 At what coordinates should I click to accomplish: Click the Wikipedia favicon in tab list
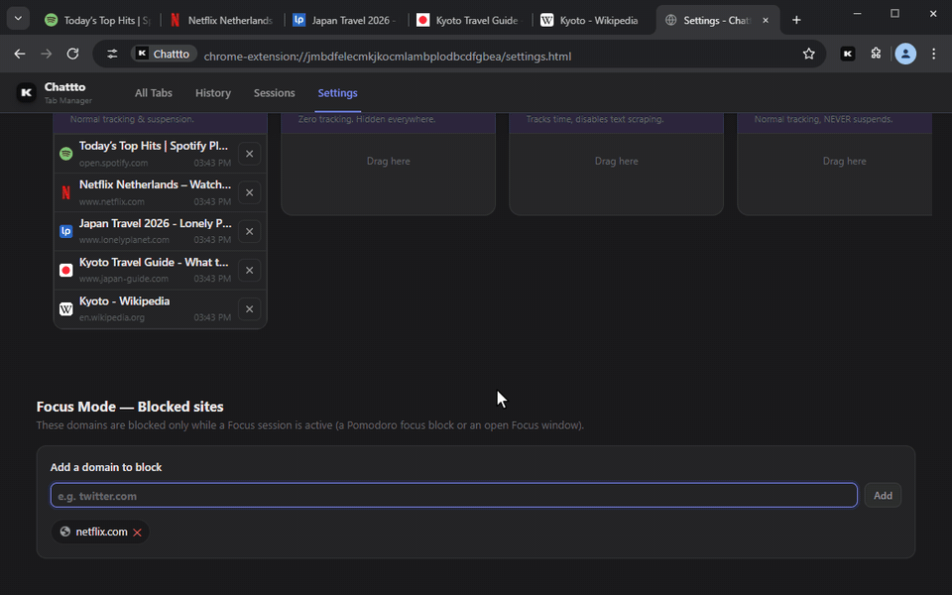click(x=66, y=309)
